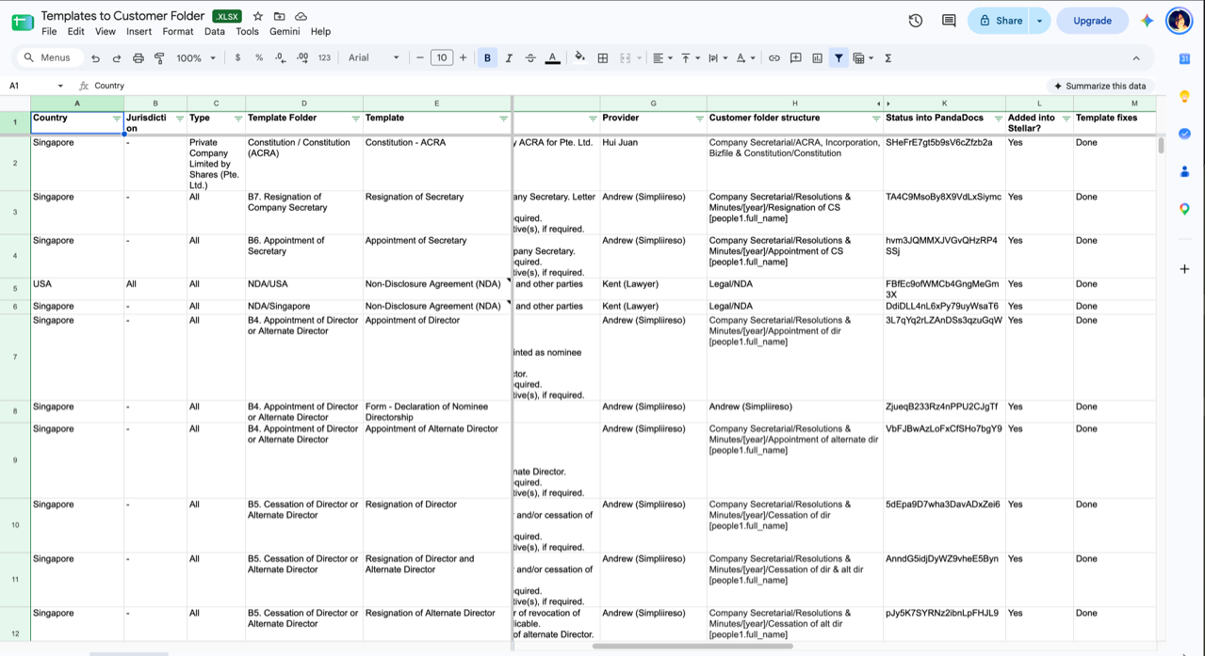Open the Added into Stellar? column filter
The height and width of the screenshot is (656, 1205).
click(1066, 119)
